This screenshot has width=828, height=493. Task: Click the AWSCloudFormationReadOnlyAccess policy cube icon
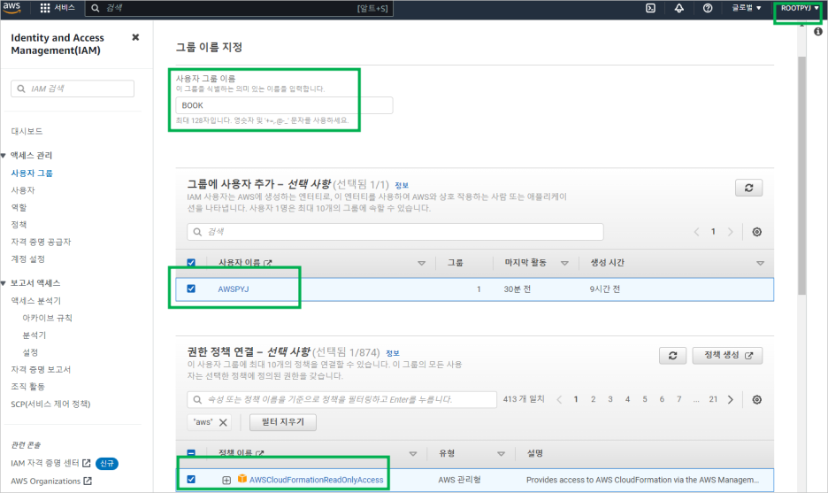coord(241,479)
